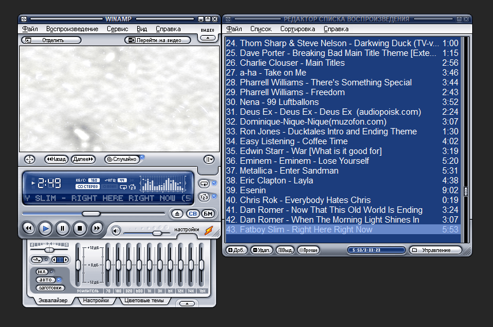Start playback with the blue Play button

pyautogui.click(x=46, y=228)
